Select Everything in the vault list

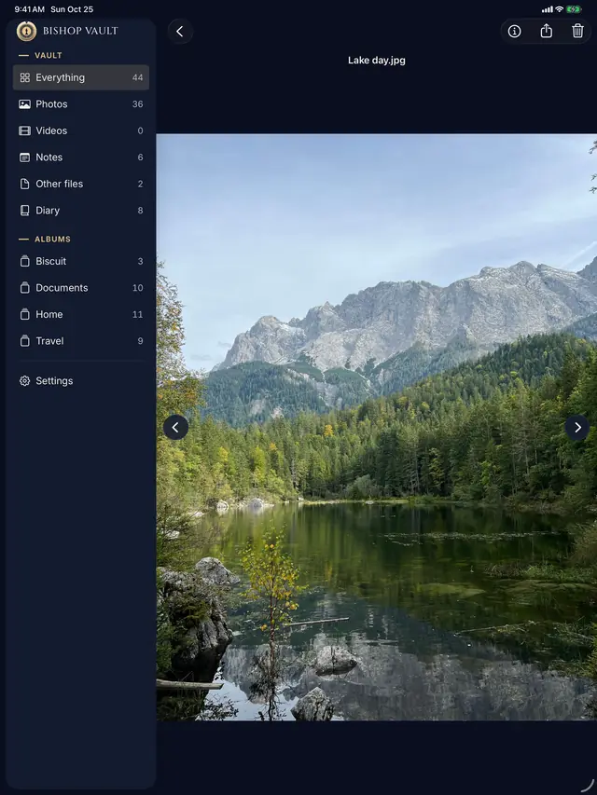pos(81,77)
